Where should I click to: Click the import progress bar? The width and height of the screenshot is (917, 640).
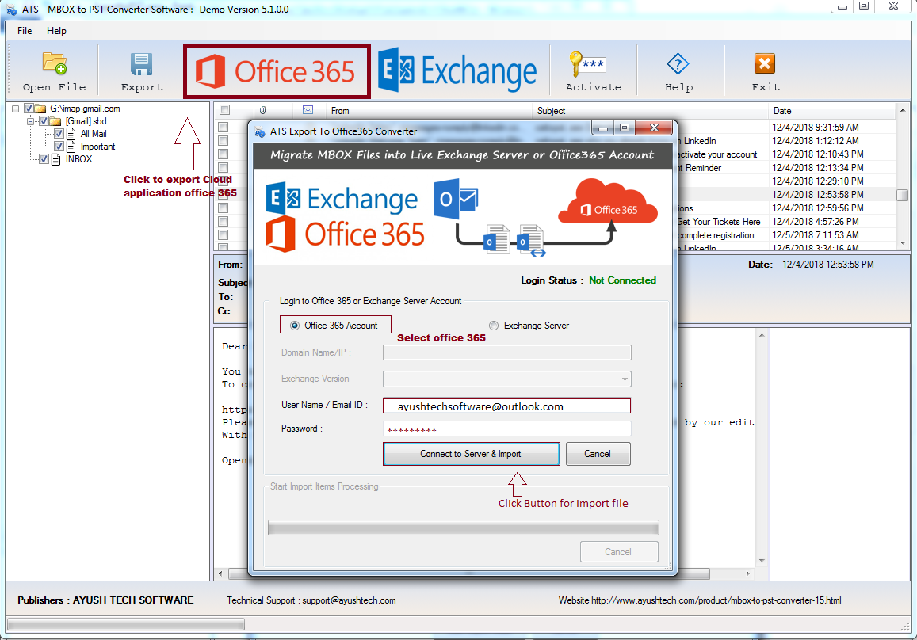463,528
